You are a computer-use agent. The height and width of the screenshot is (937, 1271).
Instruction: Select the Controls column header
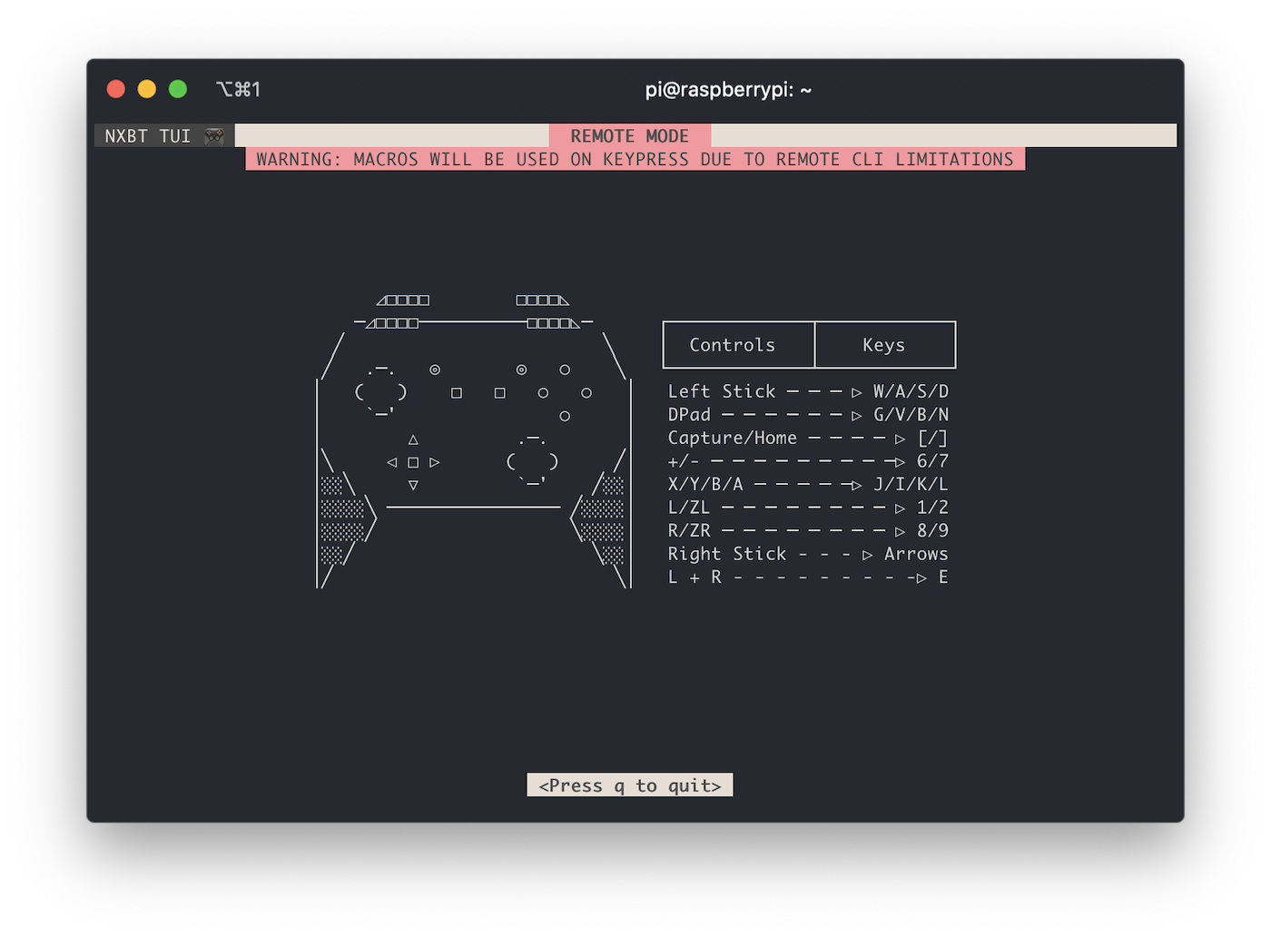pyautogui.click(x=736, y=345)
